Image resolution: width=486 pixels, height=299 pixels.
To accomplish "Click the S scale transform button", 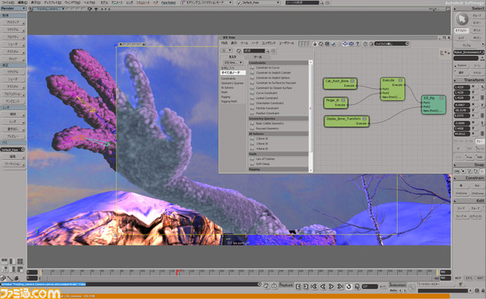I will point(482,87).
